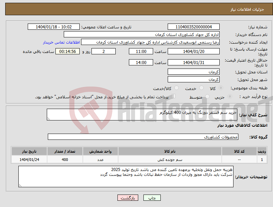Select the متوسط purchase type radio
The height and width of the screenshot is (207, 273).
tap(207, 96)
